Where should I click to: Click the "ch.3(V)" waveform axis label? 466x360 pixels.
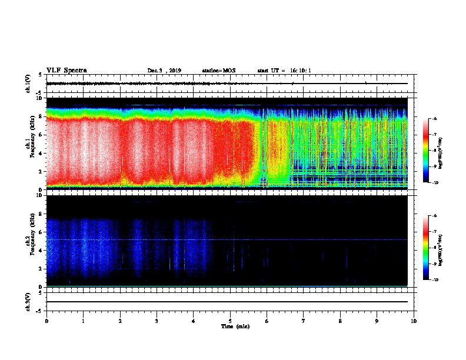coord(28,302)
